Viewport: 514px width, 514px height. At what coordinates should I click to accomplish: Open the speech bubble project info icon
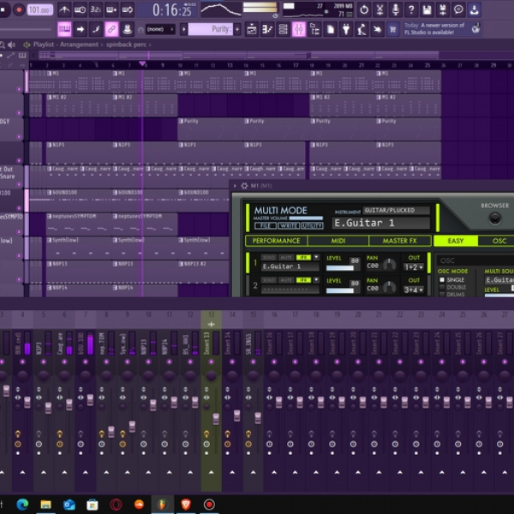pyautogui.click(x=458, y=9)
